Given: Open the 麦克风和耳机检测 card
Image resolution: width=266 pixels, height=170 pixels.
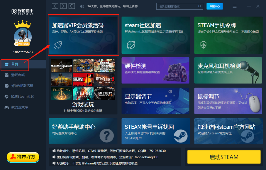Looking at the screenshot, I should click(228, 70).
